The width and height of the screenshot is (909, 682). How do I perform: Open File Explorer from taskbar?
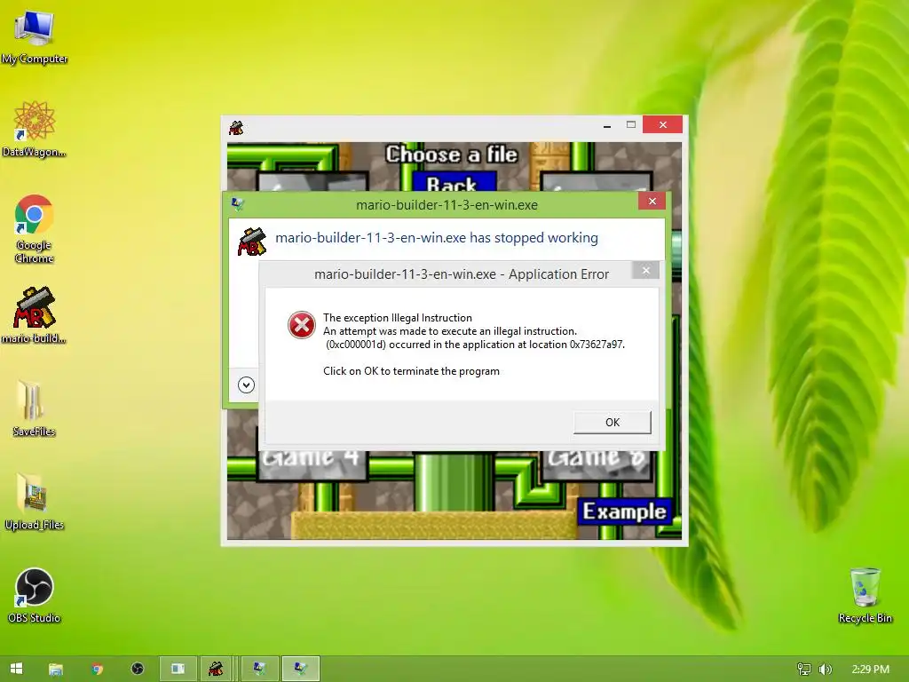coord(56,669)
